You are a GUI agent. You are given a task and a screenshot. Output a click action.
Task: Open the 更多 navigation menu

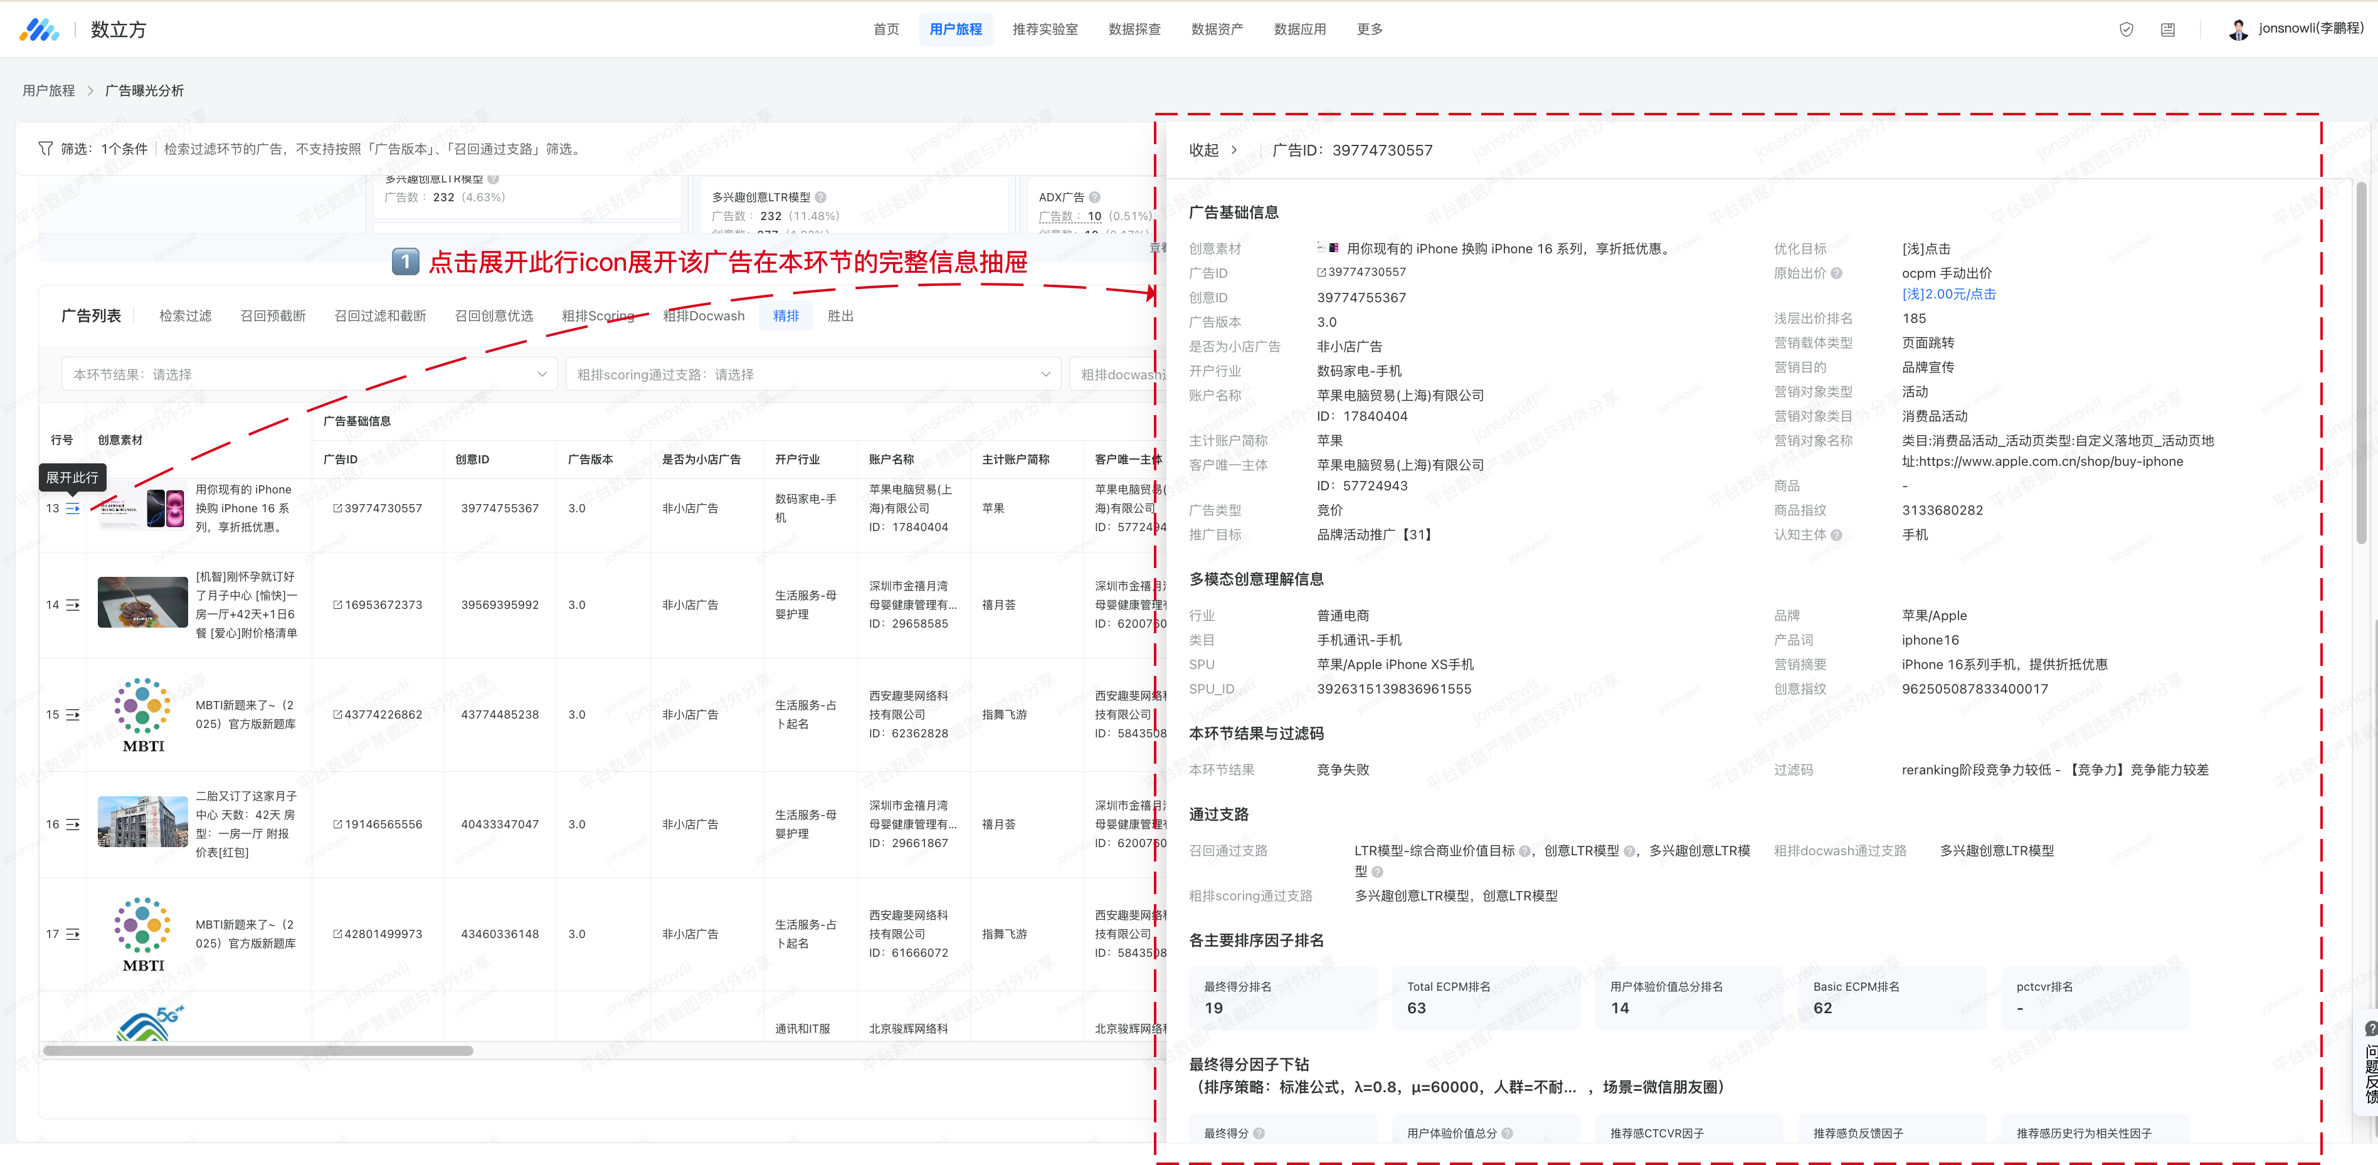click(x=1369, y=29)
